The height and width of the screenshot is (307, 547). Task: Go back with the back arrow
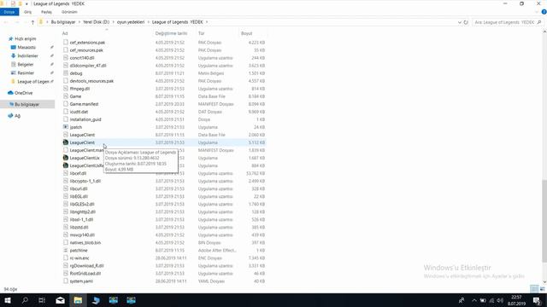(6, 22)
